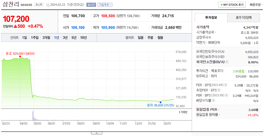Click the red up-triangle price change icon

16,26
